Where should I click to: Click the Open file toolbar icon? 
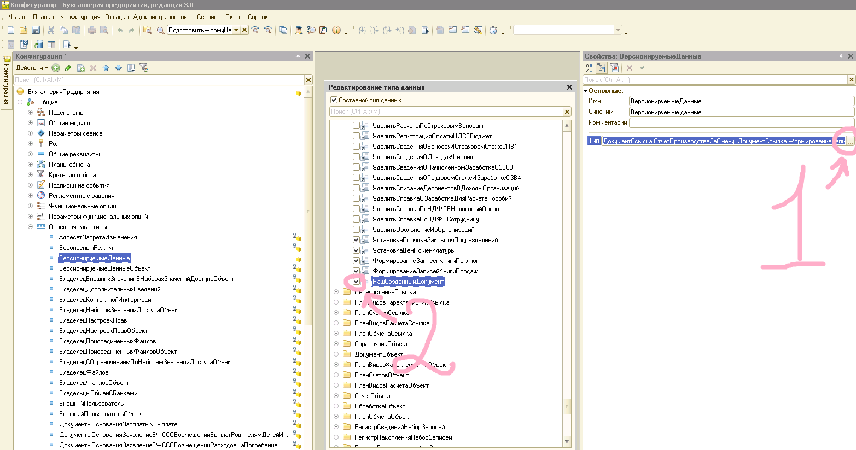(24, 30)
